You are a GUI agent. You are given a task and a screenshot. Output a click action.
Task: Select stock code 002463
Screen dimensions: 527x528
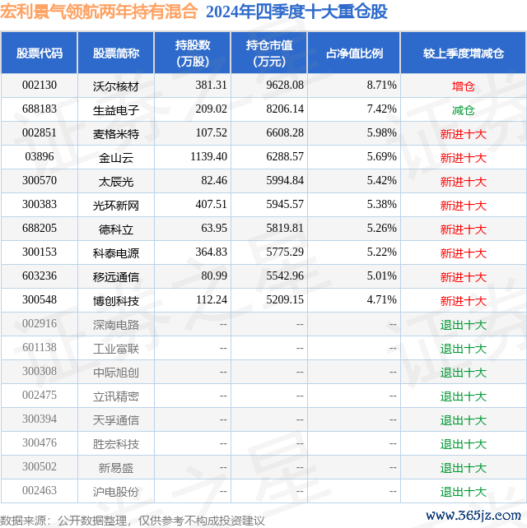pyautogui.click(x=40, y=492)
